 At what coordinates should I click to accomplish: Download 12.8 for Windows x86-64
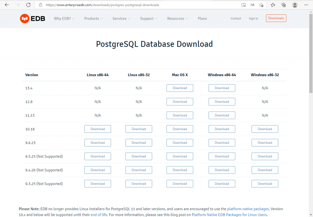(x=222, y=102)
